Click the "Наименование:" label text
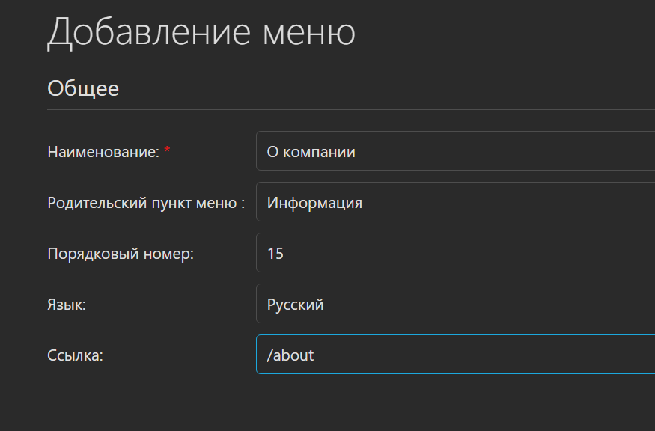This screenshot has height=431, width=655. coord(103,152)
